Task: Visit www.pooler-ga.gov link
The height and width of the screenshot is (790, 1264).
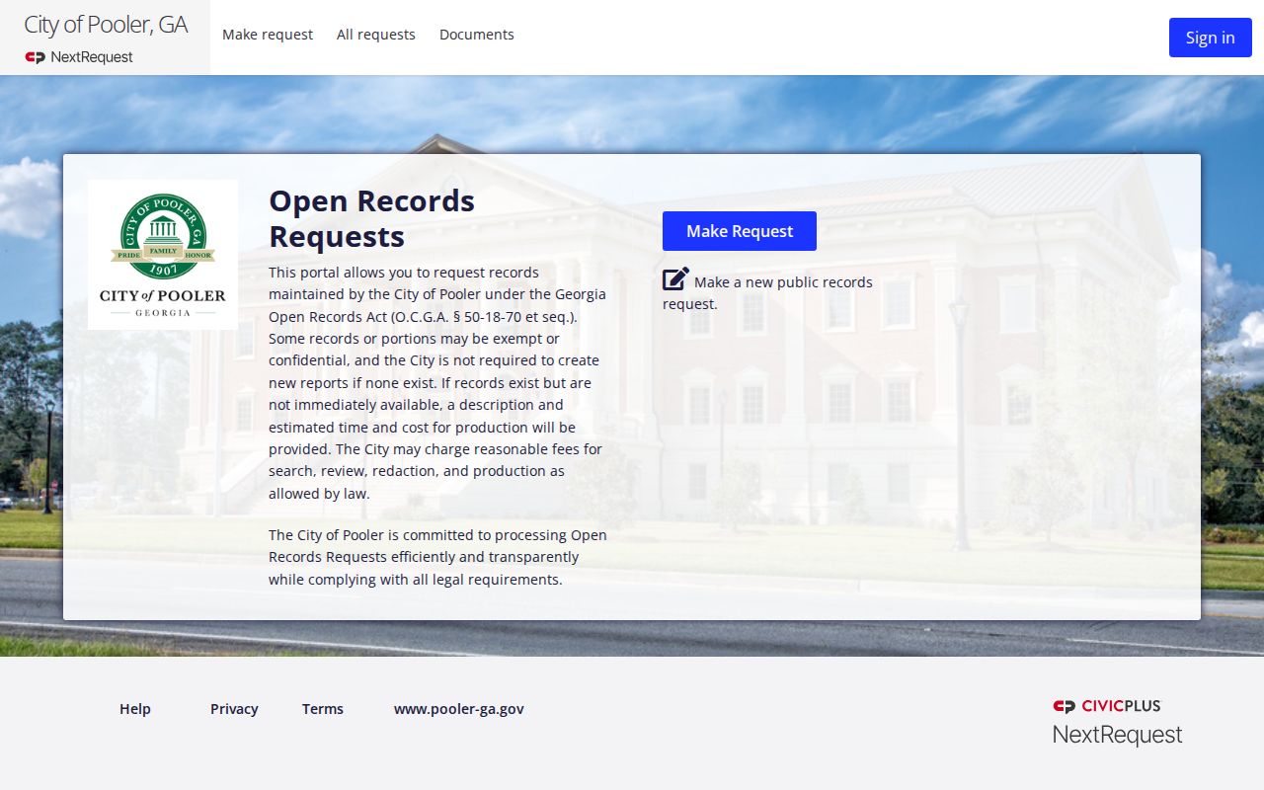Action: [x=459, y=709]
